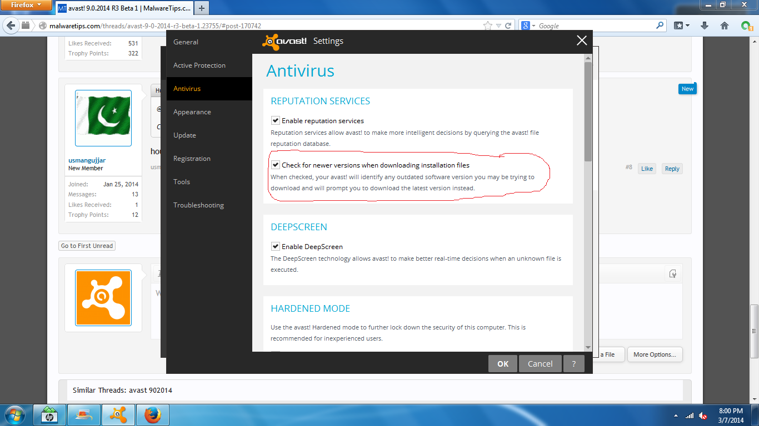
Task: Open the Firefox application menu
Action: coord(26,5)
